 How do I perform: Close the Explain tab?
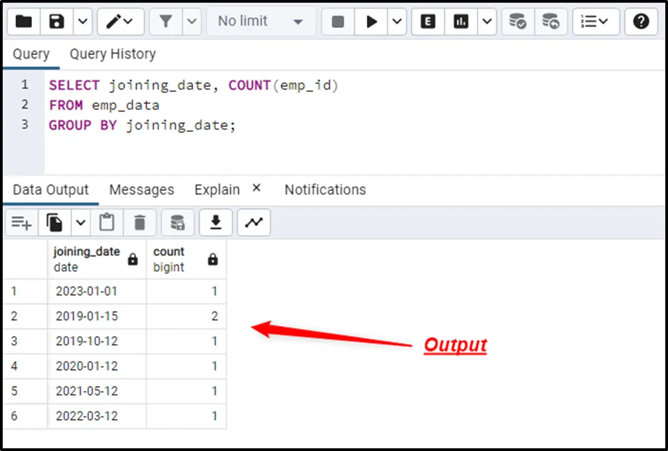(257, 188)
